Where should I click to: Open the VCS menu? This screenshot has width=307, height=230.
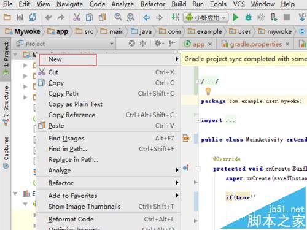(x=239, y=4)
